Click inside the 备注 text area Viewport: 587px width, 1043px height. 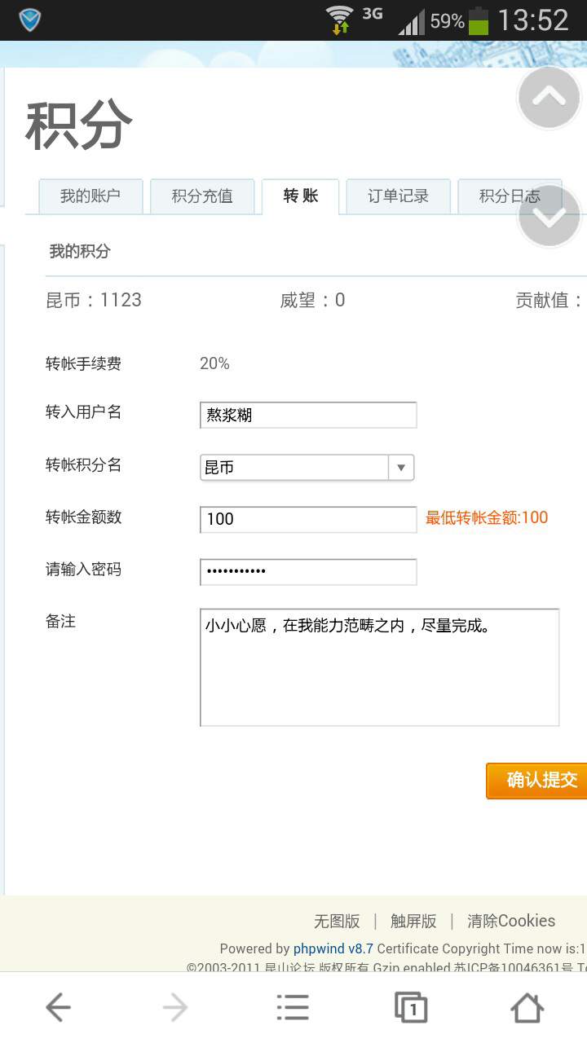click(x=379, y=667)
